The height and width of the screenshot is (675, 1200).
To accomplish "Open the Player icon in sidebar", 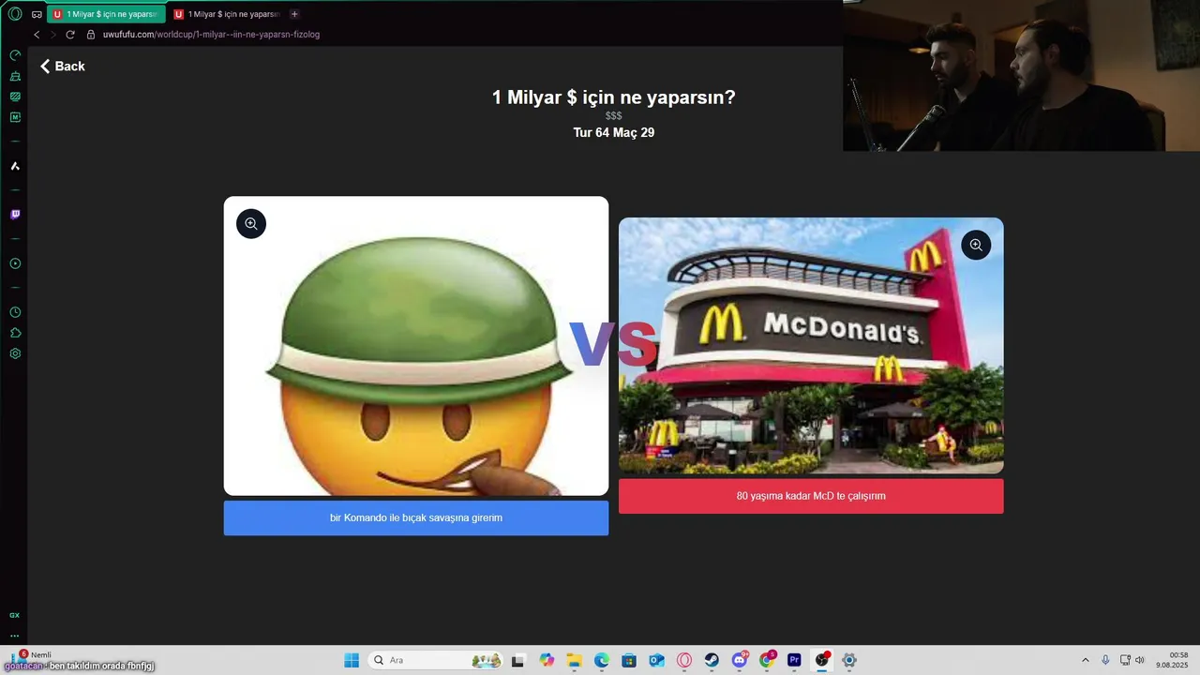I will (x=15, y=263).
